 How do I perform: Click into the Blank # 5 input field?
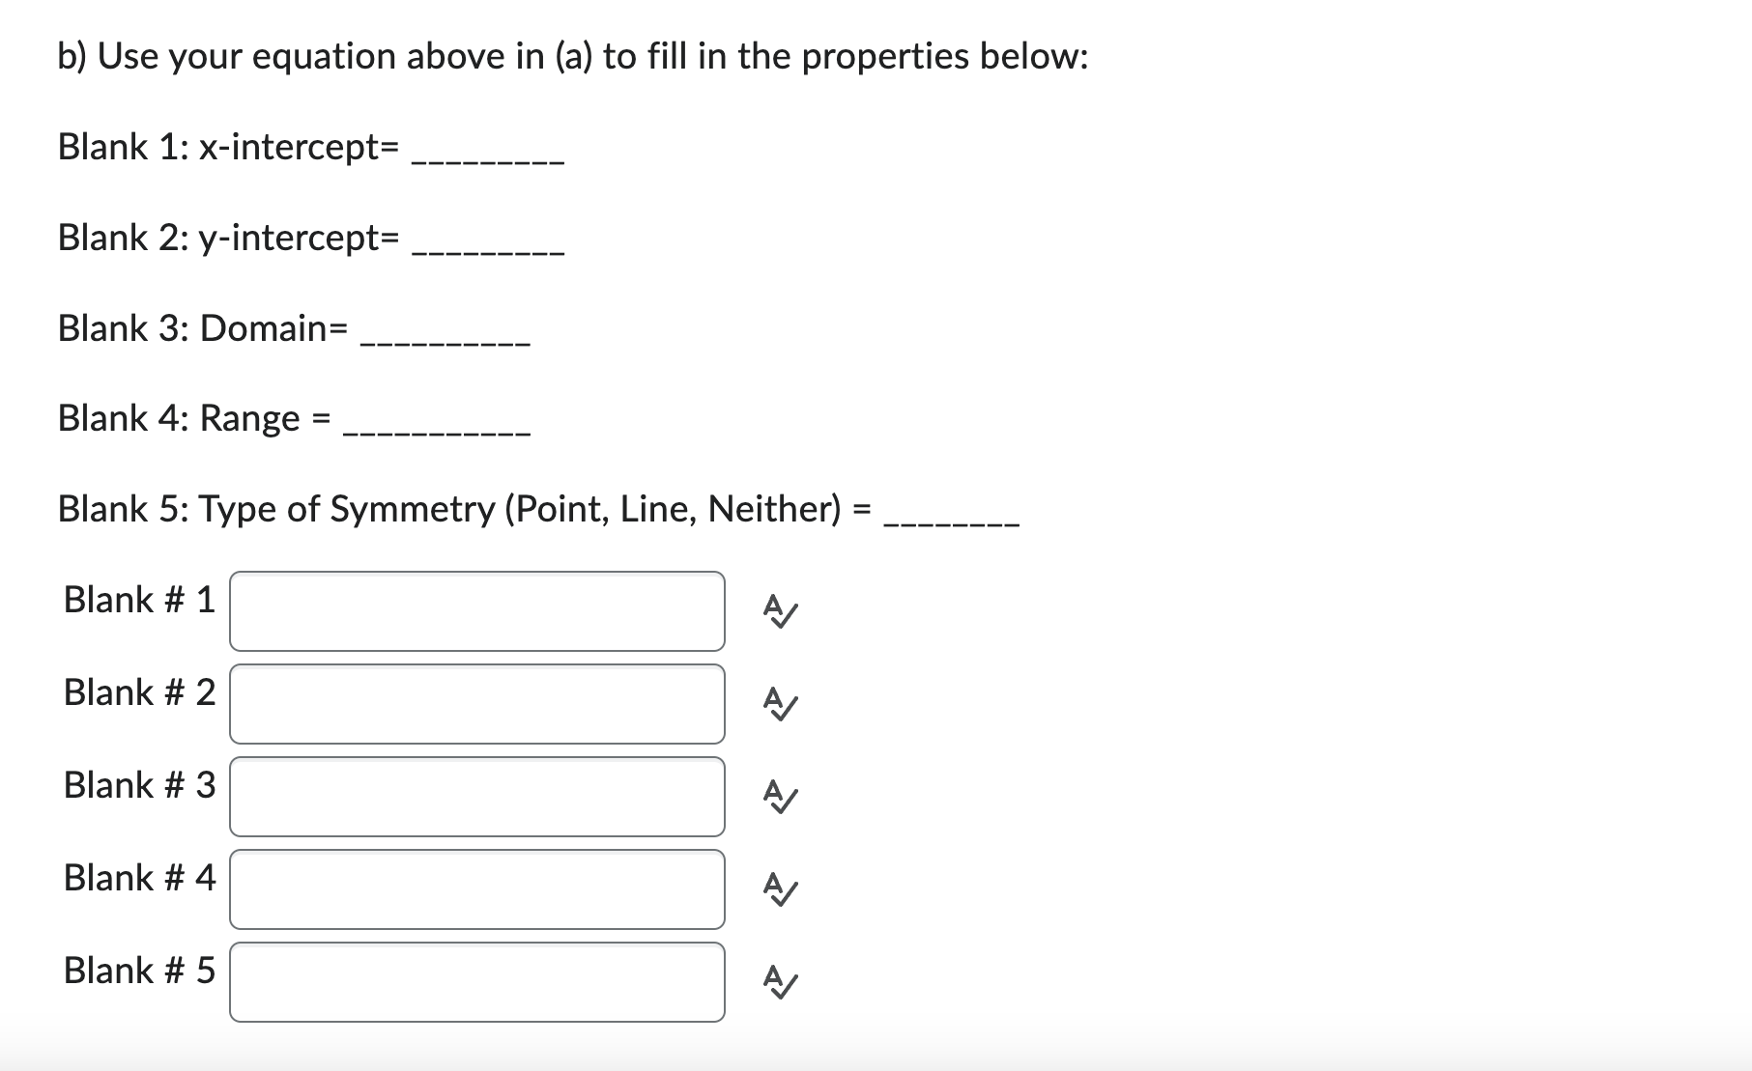tap(477, 982)
